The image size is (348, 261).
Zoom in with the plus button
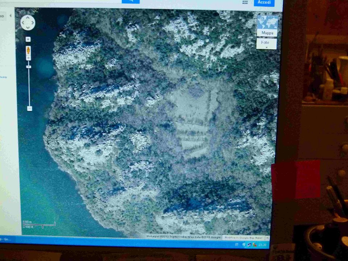click(28, 58)
